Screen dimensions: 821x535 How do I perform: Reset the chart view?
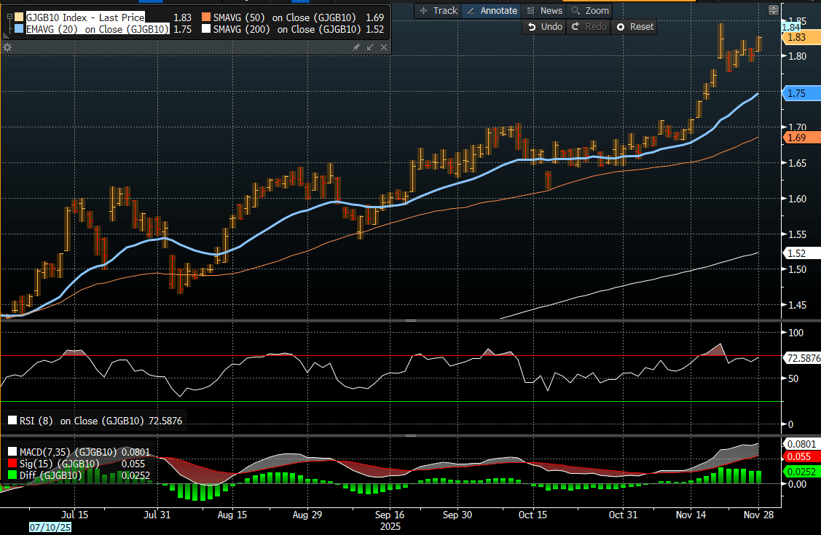[635, 26]
